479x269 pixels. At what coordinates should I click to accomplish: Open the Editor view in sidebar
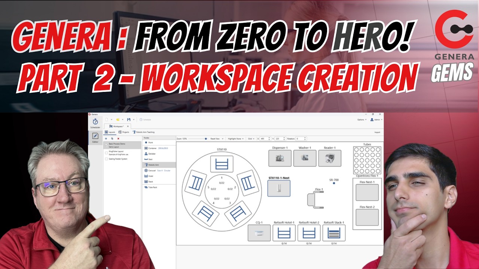[95, 137]
